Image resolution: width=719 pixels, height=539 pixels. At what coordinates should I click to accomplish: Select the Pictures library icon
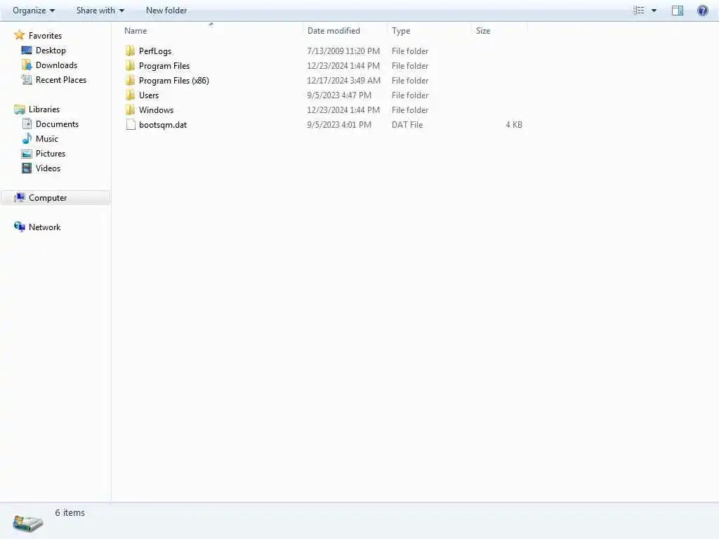(27, 154)
